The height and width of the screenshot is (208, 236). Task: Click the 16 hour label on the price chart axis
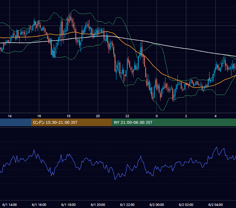[x=39, y=116]
